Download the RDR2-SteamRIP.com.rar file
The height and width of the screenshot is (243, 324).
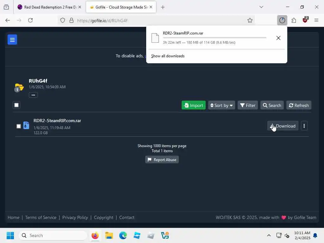283,126
